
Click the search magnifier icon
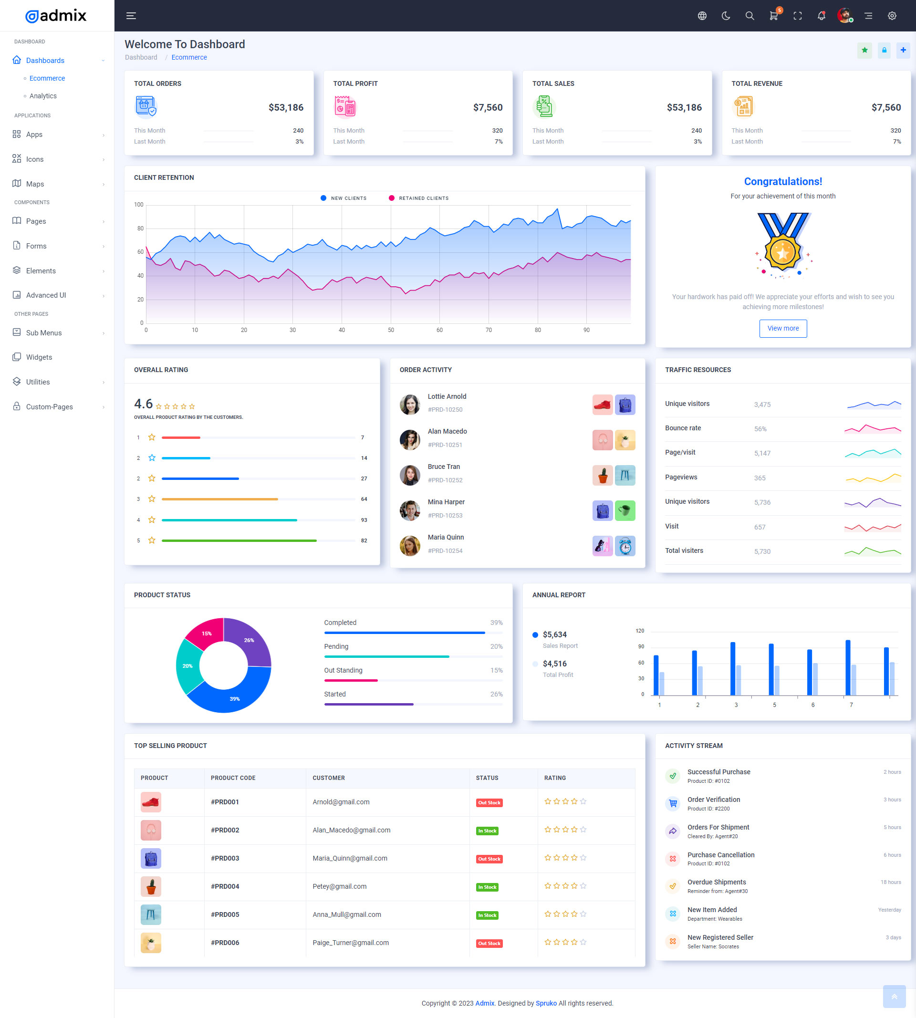point(749,16)
